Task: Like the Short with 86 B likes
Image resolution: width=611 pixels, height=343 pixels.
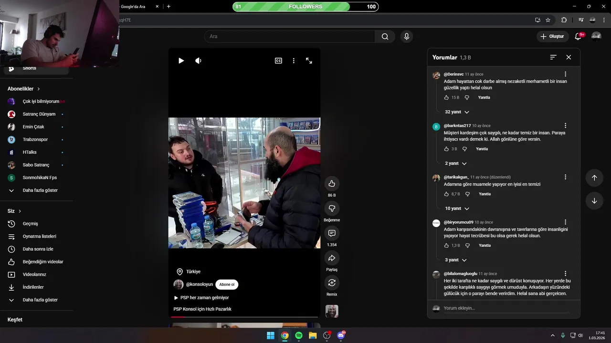Action: coord(332,183)
